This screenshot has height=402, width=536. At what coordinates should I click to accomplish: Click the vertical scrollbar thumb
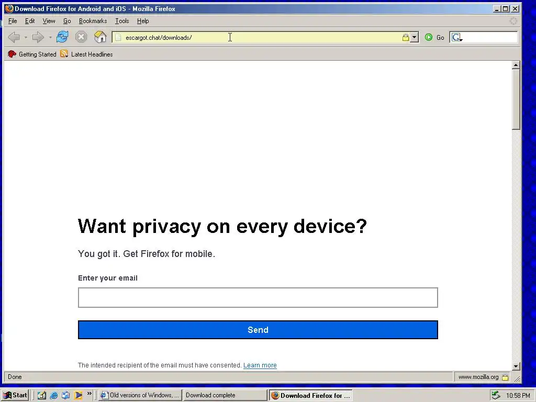tap(516, 99)
